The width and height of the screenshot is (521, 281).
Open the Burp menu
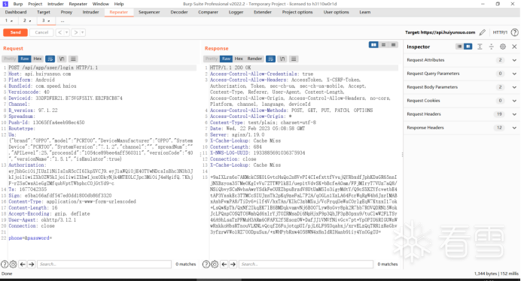click(x=18, y=4)
